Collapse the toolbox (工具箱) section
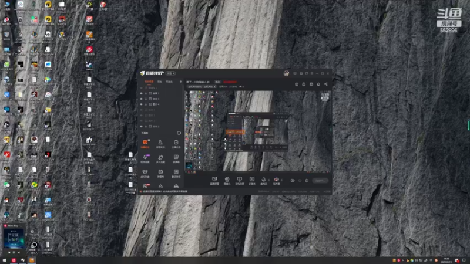The width and height of the screenshot is (470, 264). (x=179, y=133)
